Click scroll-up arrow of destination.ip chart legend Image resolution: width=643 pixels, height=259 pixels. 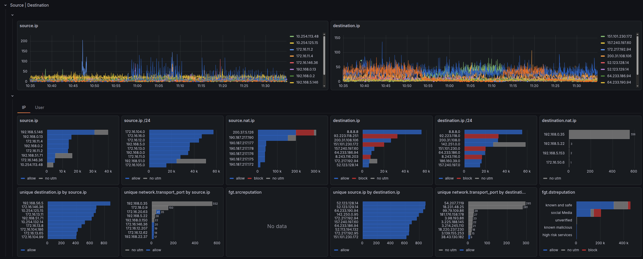pyautogui.click(x=637, y=34)
